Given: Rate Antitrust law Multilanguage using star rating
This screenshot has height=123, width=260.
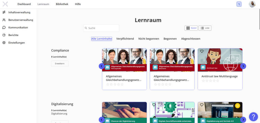Looking at the screenshot, I should [x=210, y=81].
